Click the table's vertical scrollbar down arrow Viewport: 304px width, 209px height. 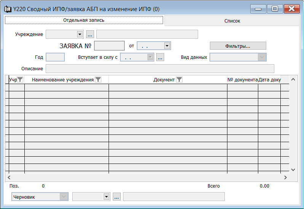293,170
